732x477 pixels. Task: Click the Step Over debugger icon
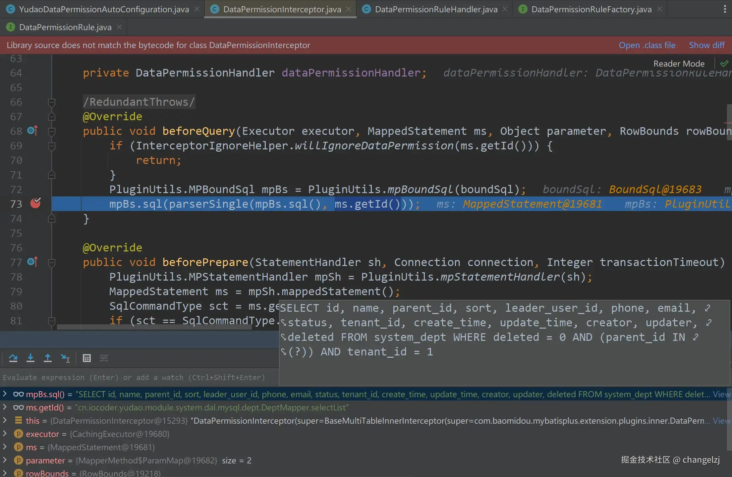(13, 358)
